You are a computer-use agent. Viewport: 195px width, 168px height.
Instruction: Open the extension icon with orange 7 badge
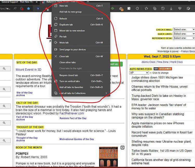point(121,9)
